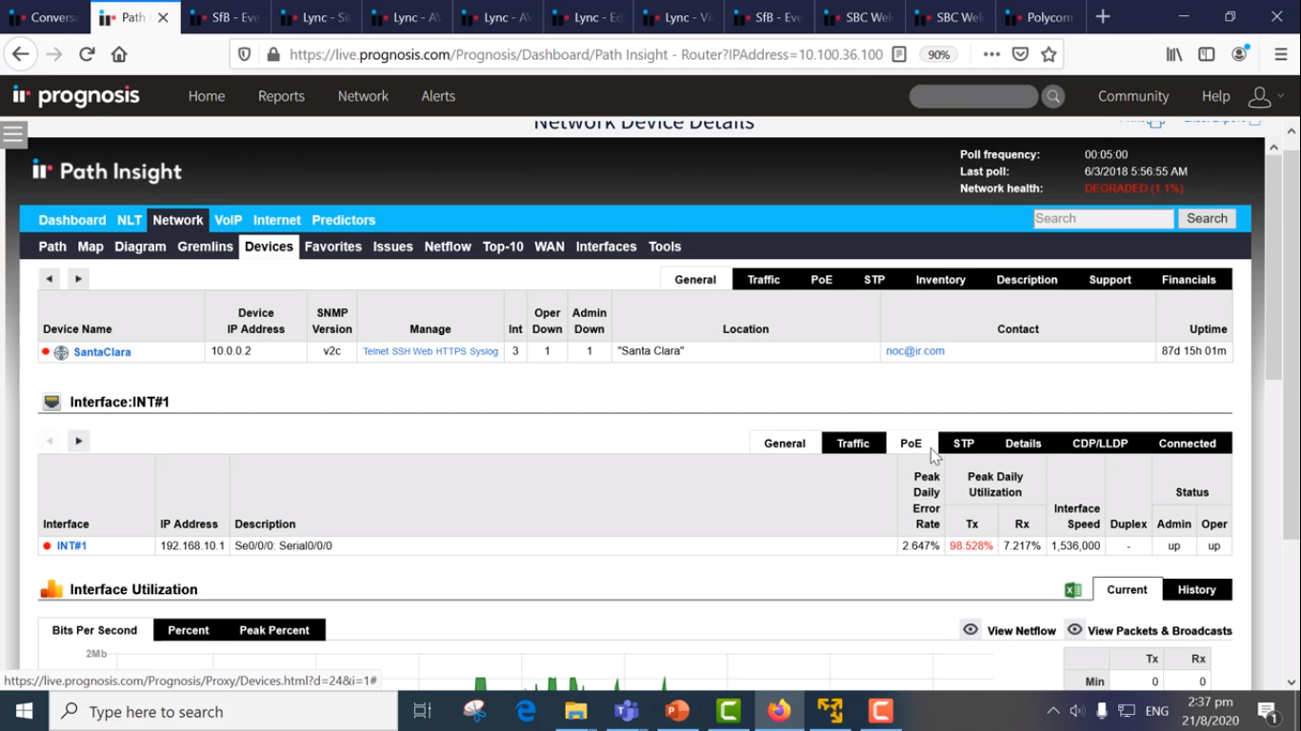Switch to the Polycom browser tab

click(x=1040, y=17)
